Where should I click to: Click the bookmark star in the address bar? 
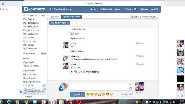(162, 3)
